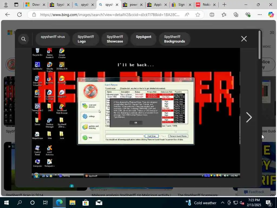Close the image detail viewer
277x208 pixels.
coord(244,39)
